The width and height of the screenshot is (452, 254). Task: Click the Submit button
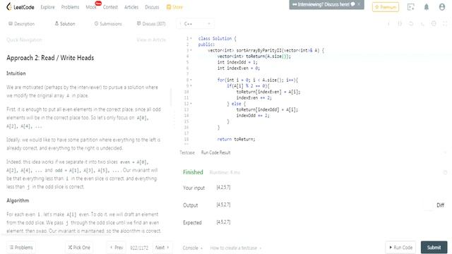(434, 247)
